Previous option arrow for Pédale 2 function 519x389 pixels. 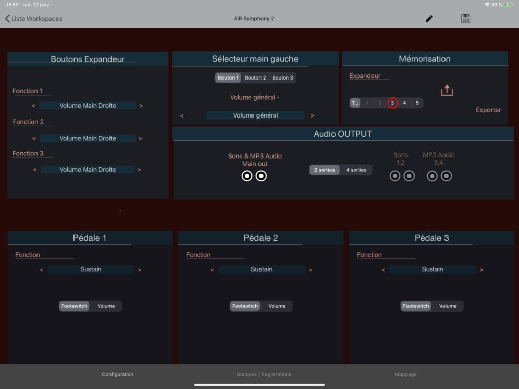212,270
